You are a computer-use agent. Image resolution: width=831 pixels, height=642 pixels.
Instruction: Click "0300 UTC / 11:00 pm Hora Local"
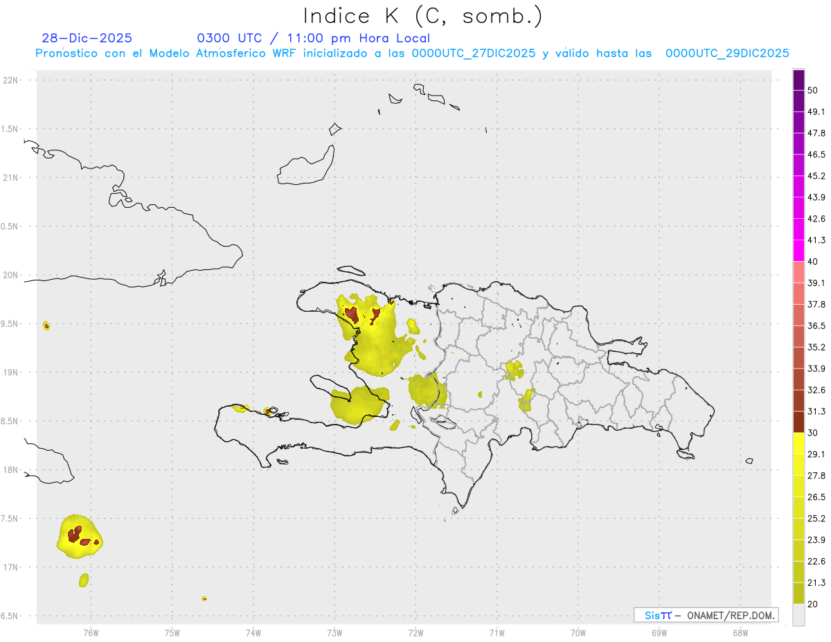coord(314,38)
